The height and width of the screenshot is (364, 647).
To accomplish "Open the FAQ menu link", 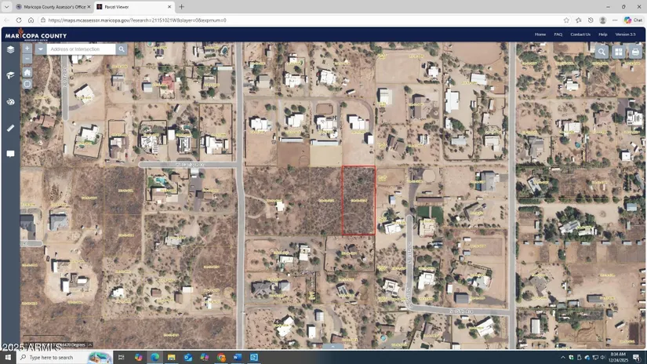I will (558, 35).
